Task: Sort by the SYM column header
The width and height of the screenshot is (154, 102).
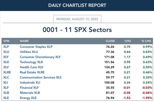Action: point(6,41)
